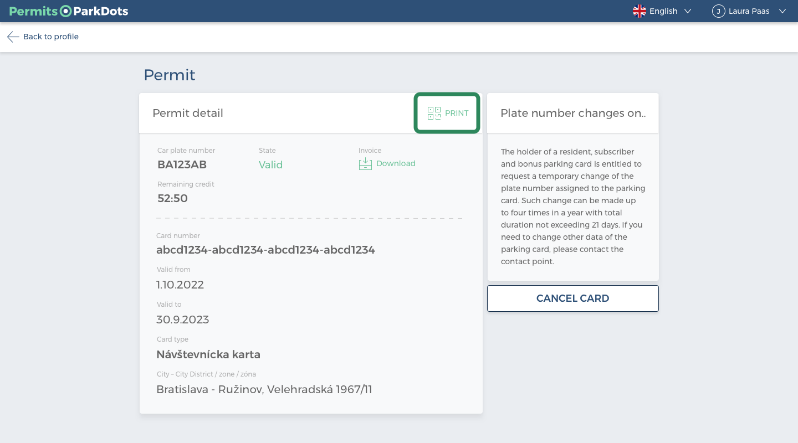The height and width of the screenshot is (443, 798).
Task: Click the plate change info paragraph
Action: [x=573, y=207]
